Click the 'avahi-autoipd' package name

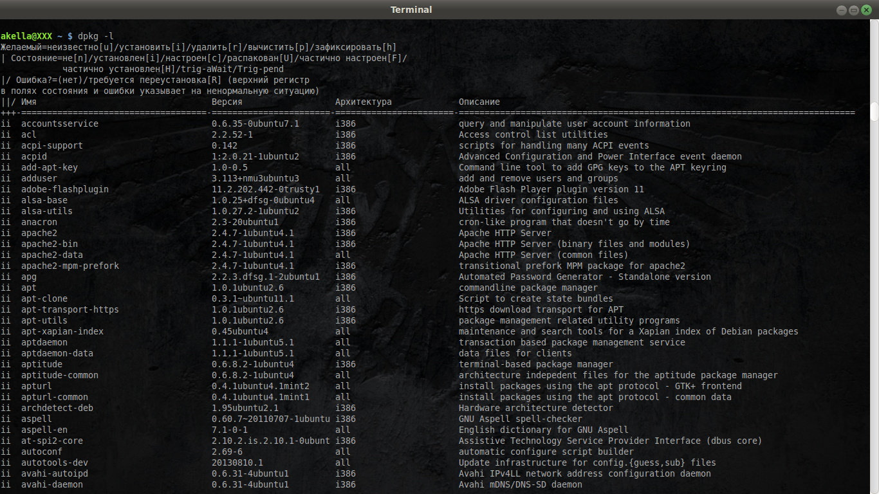(x=55, y=473)
